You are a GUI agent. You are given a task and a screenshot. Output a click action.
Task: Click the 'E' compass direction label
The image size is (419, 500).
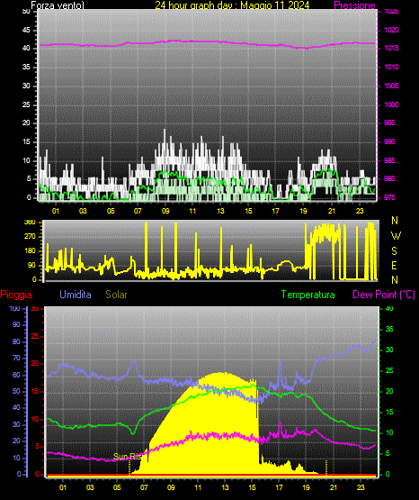click(394, 265)
